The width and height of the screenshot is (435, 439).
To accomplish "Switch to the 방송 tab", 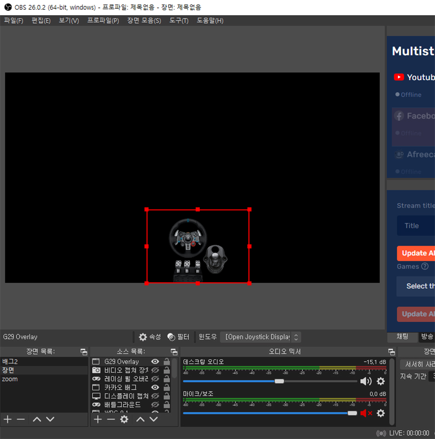I will click(427, 336).
